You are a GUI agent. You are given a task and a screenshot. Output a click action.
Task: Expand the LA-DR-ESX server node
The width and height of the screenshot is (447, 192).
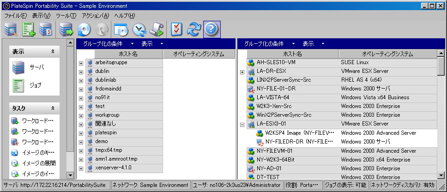(242, 72)
